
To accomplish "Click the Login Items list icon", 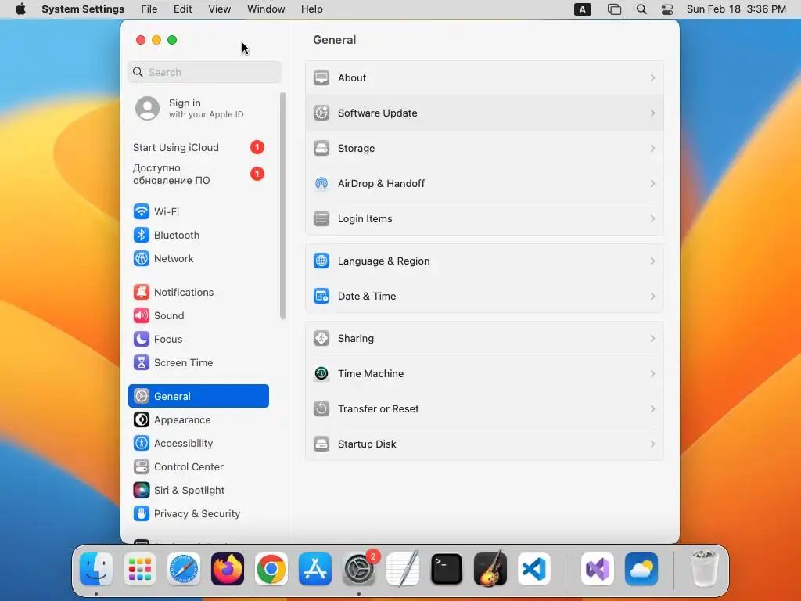I will (321, 219).
